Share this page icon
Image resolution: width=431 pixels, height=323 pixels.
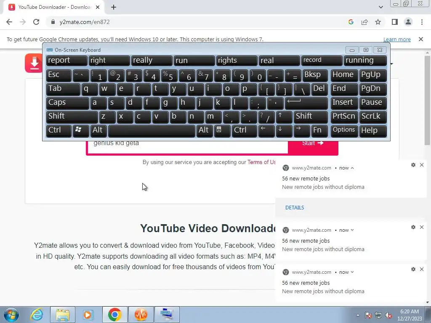[x=364, y=22]
